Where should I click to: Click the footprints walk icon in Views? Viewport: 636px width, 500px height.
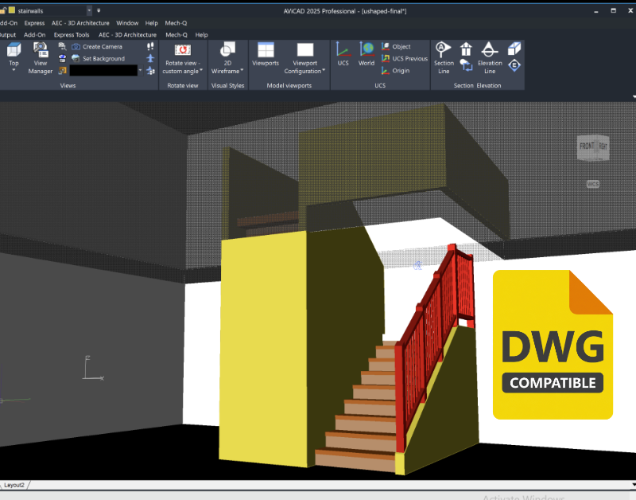150,46
